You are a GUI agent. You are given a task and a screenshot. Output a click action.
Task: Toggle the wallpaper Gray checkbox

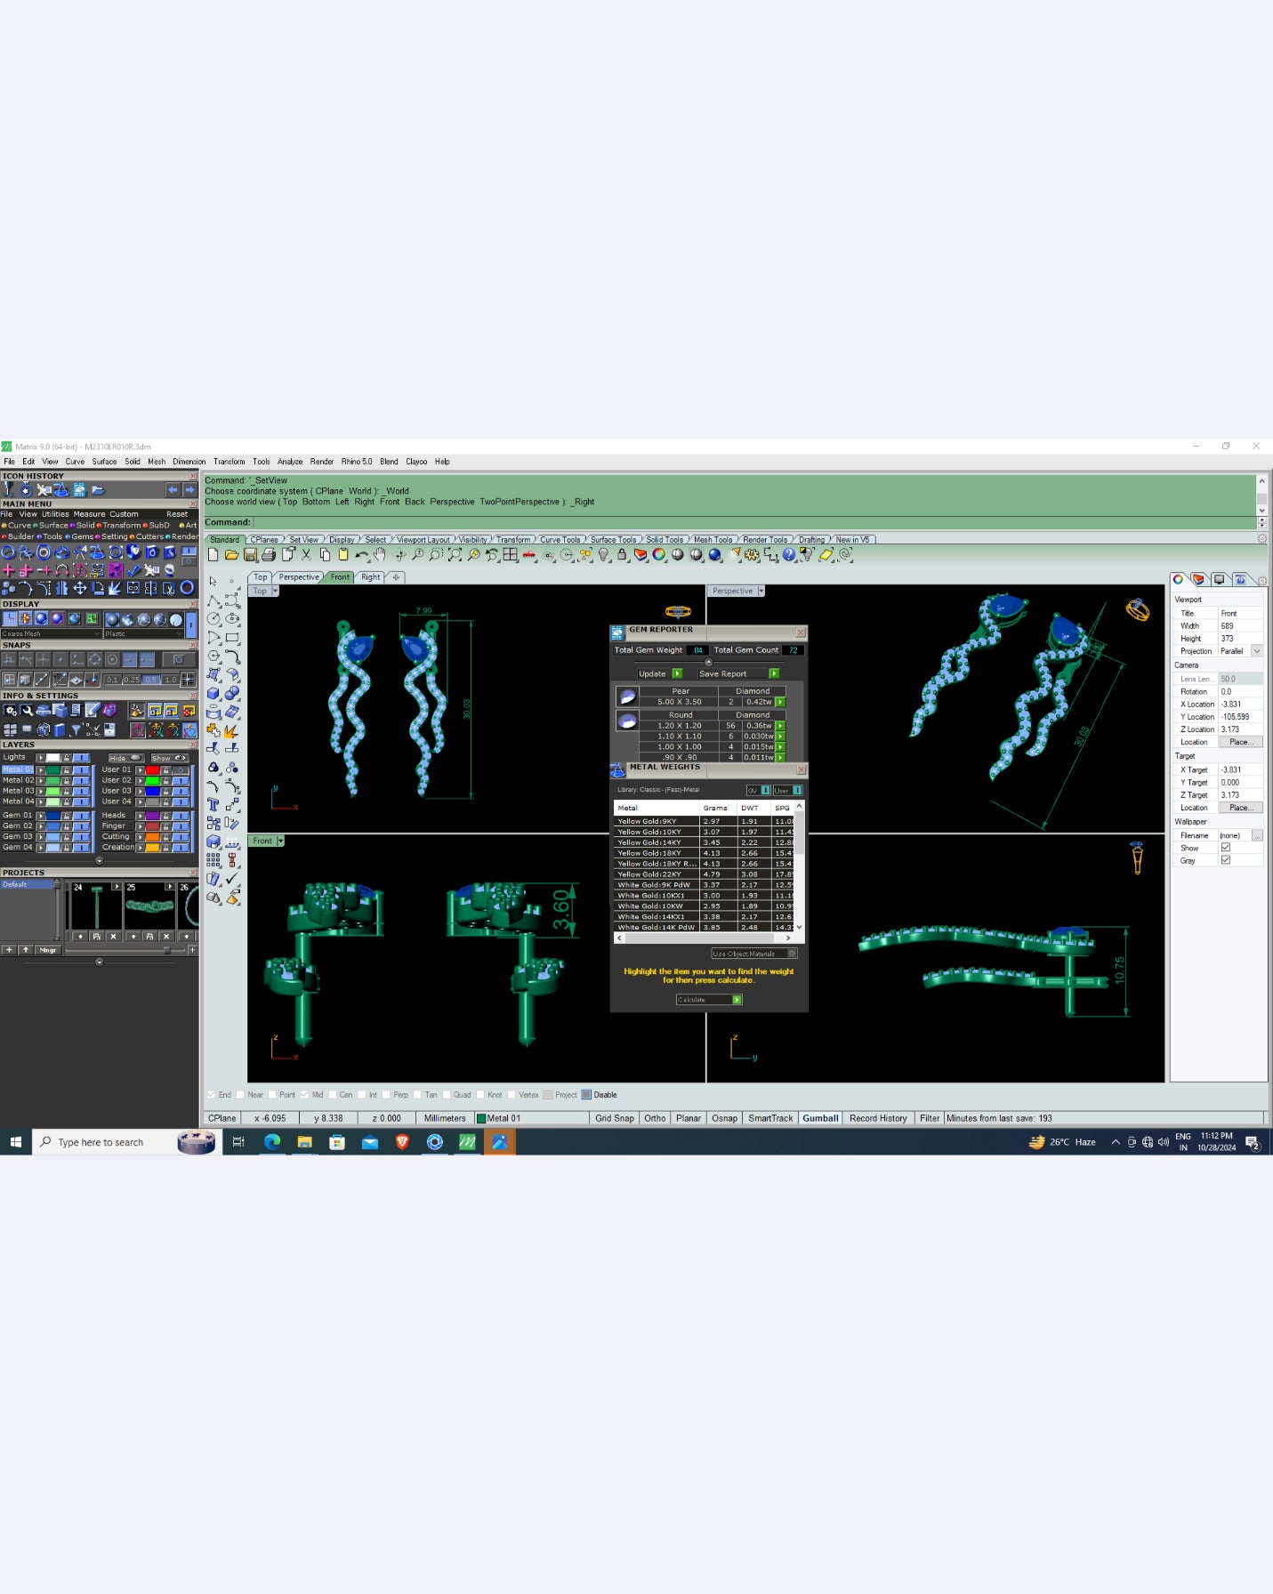(1225, 860)
